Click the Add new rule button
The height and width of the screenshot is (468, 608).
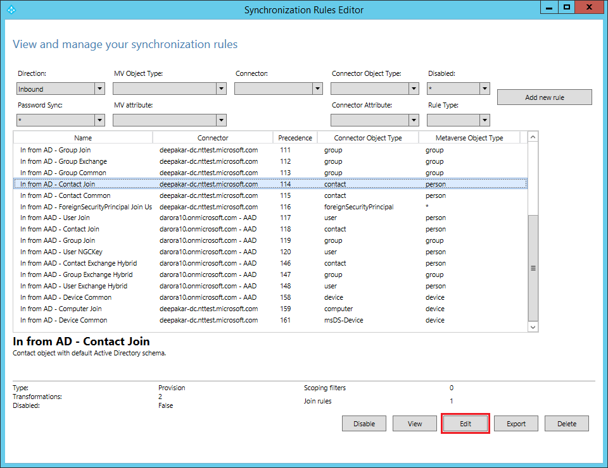(544, 97)
